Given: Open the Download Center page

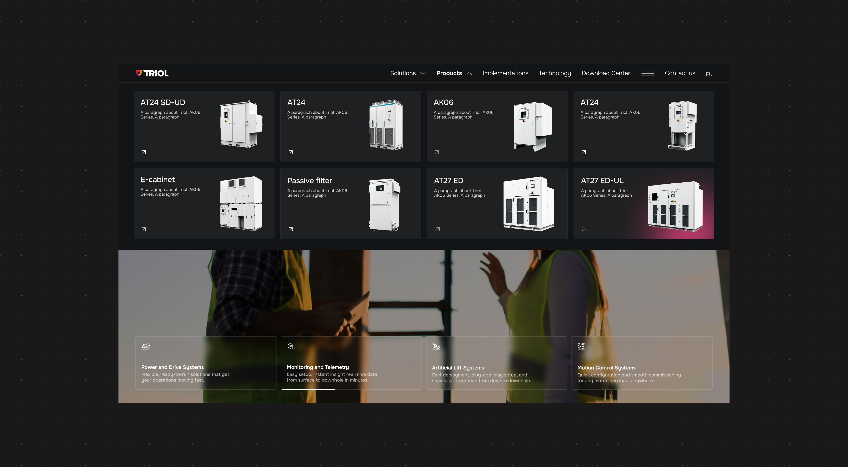Looking at the screenshot, I should (x=606, y=73).
